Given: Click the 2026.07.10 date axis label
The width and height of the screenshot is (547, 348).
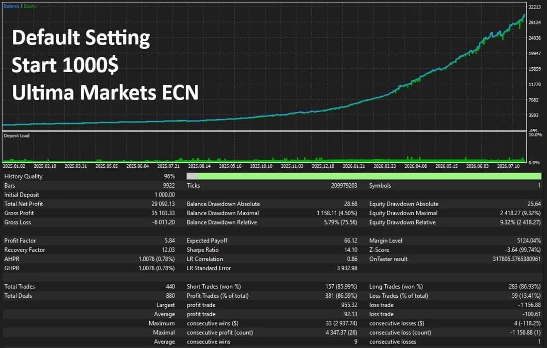Looking at the screenshot, I should (x=508, y=166).
